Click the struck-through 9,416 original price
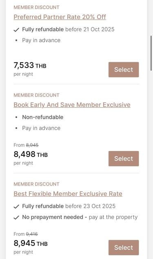 point(32,234)
